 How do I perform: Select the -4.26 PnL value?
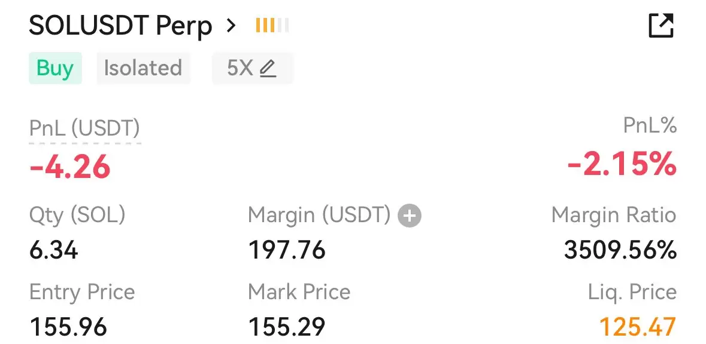point(70,166)
